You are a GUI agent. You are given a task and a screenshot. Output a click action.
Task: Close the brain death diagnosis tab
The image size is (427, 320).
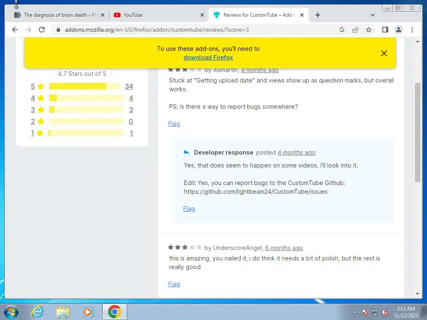pos(103,15)
